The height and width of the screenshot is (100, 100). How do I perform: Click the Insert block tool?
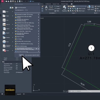pyautogui.click(x=89, y=8)
